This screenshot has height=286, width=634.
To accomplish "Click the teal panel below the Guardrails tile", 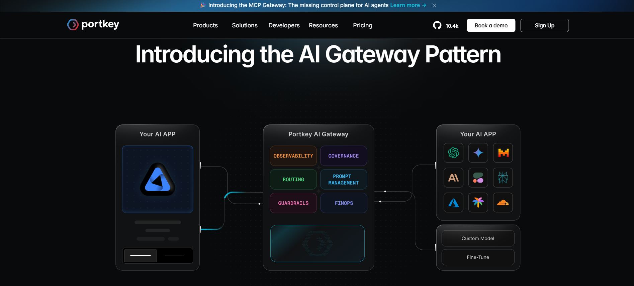I will coord(318,243).
